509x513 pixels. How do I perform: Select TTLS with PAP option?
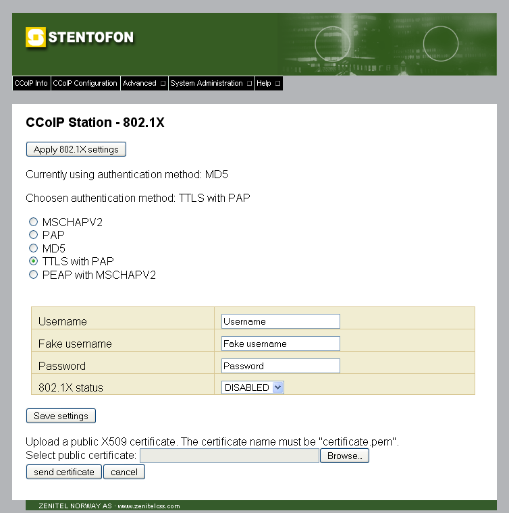(33, 261)
